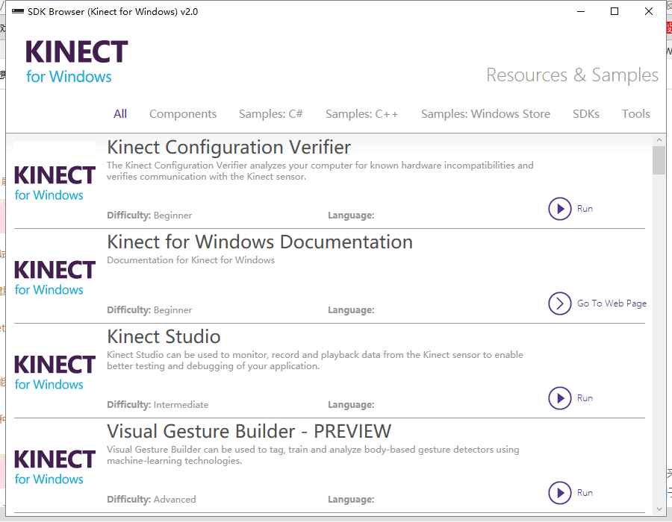672x522 pixels.
Task: Switch to the SDKs tab
Action: click(586, 113)
